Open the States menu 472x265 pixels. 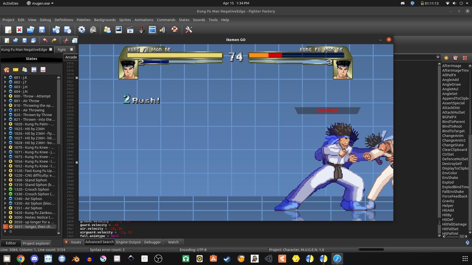pyautogui.click(x=184, y=20)
